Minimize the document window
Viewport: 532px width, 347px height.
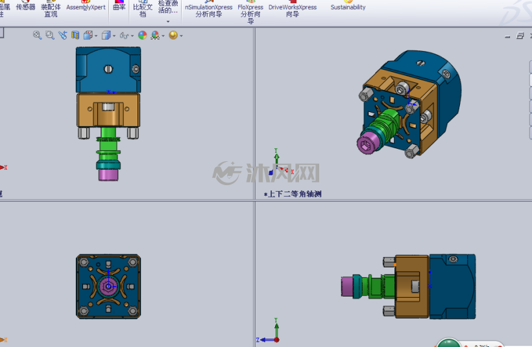click(507, 36)
